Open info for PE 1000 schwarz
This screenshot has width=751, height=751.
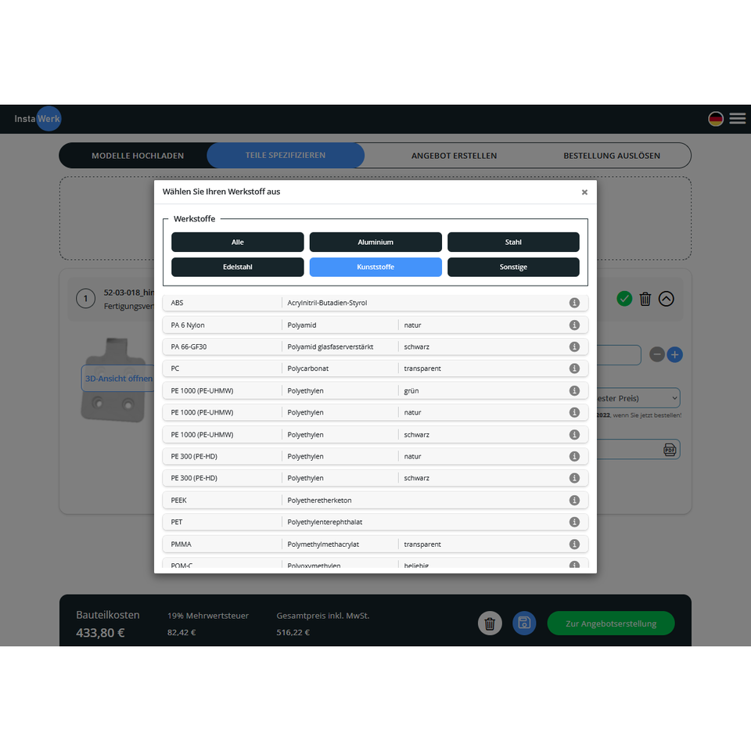574,434
